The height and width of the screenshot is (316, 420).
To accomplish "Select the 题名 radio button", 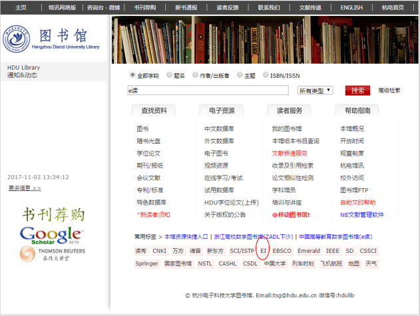I will click(x=169, y=75).
